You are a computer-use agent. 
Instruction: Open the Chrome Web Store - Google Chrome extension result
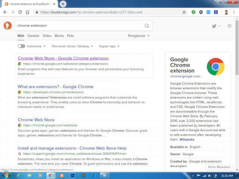[63, 58]
